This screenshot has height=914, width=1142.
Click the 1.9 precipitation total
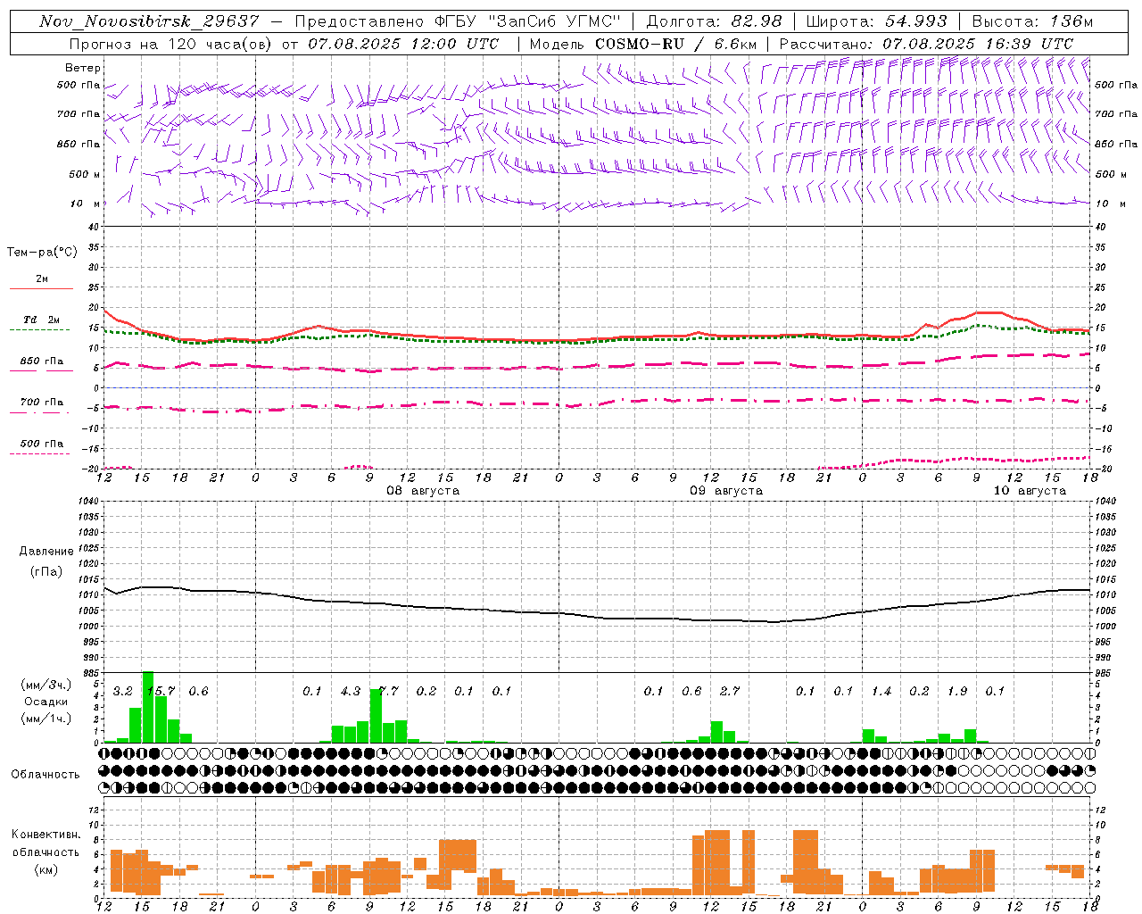coord(957,692)
